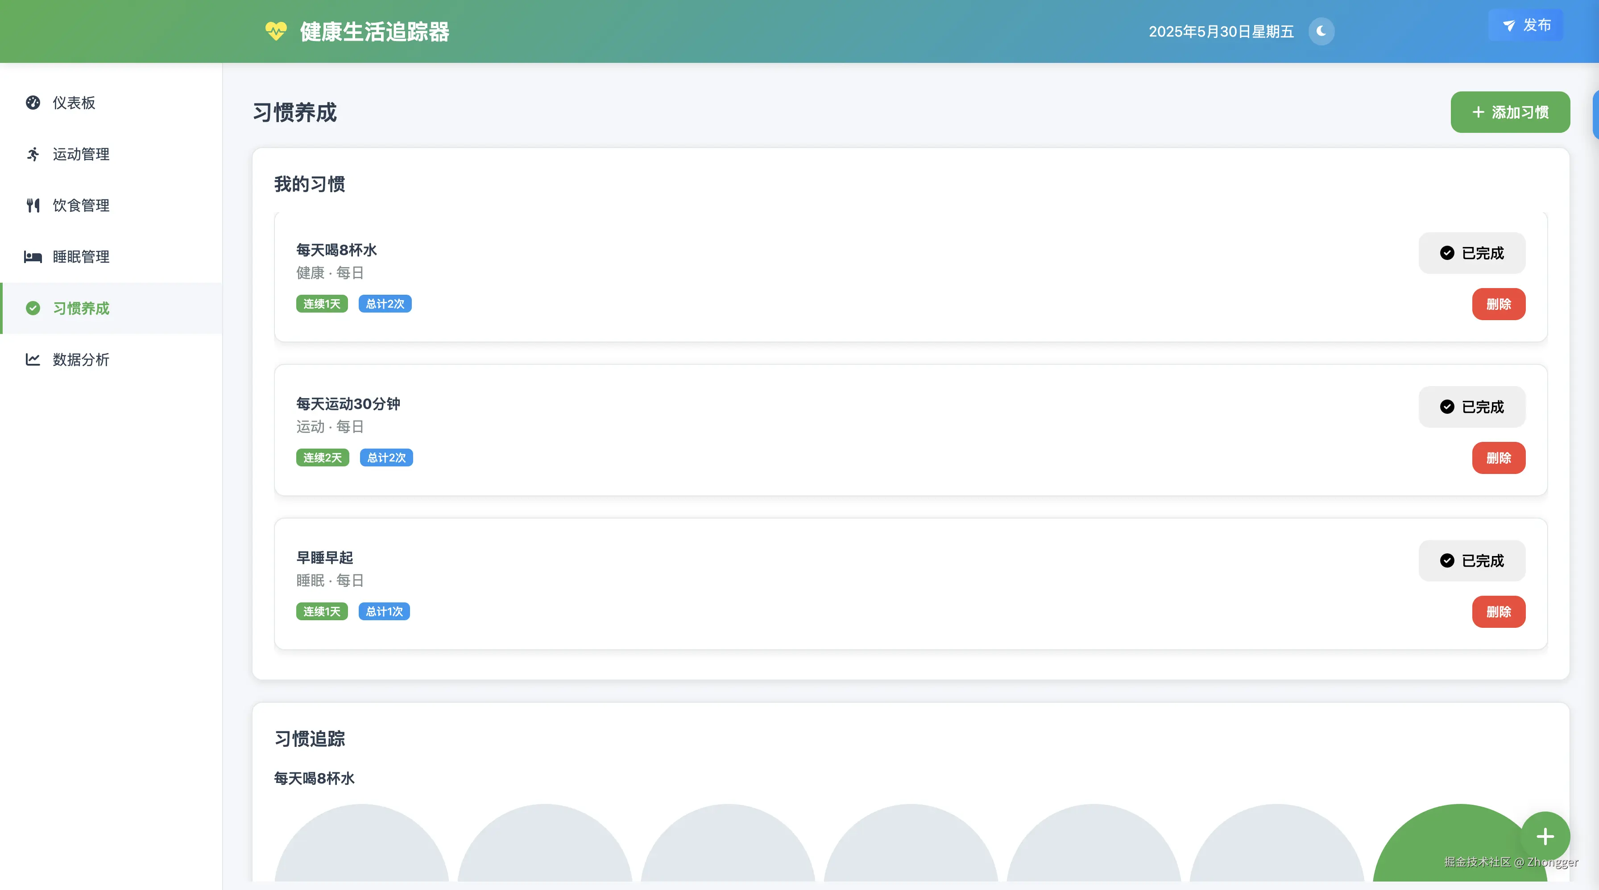The image size is (1599, 890).
Task: Click 发布 publish button
Action: (1525, 25)
